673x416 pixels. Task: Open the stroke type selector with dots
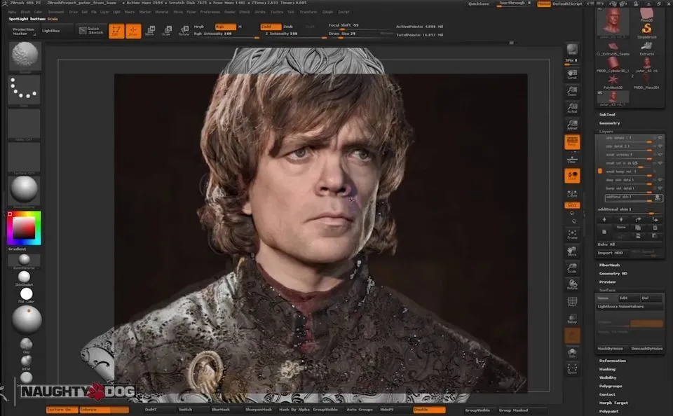(x=25, y=90)
